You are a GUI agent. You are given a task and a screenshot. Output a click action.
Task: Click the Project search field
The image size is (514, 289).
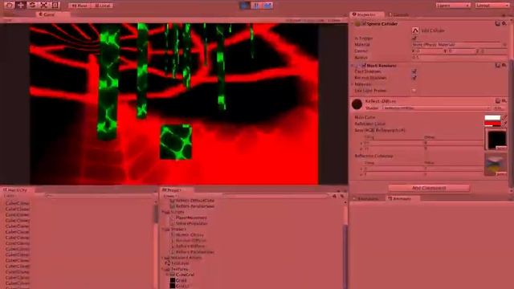pos(275,196)
